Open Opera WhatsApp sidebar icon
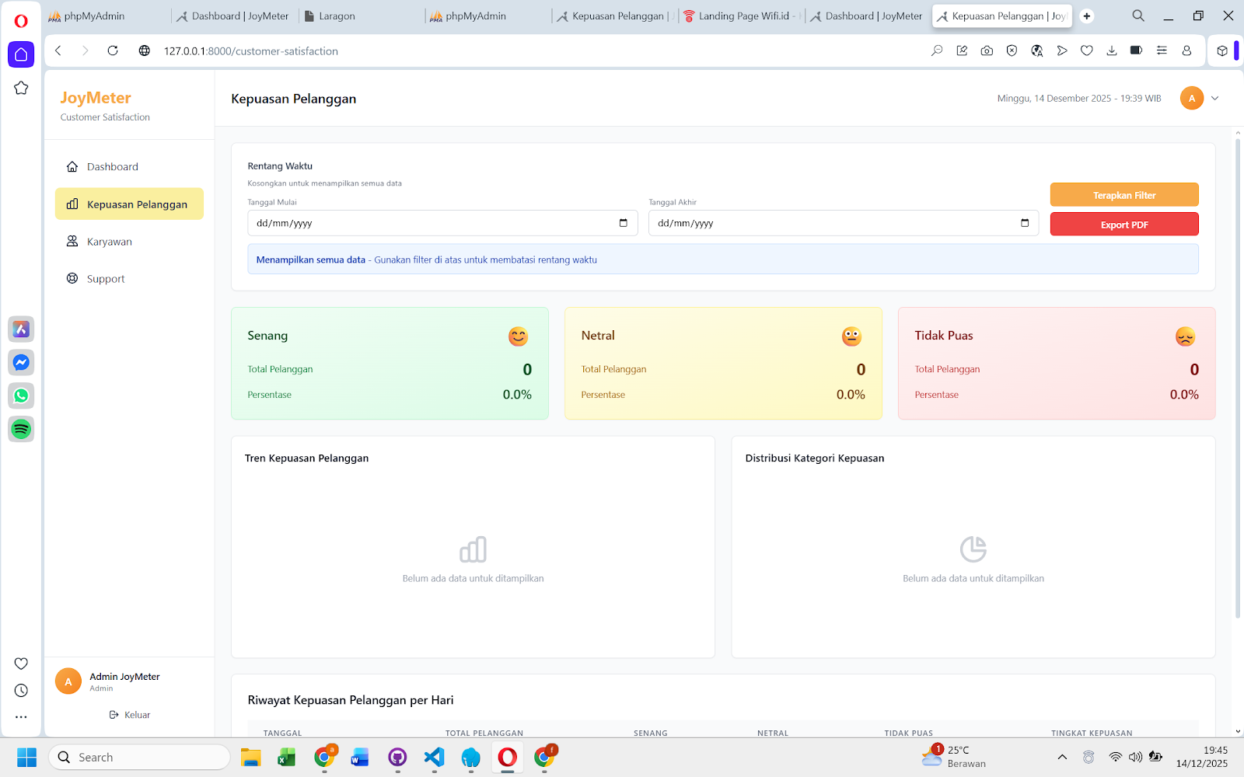Image resolution: width=1244 pixels, height=777 pixels. 21,395
